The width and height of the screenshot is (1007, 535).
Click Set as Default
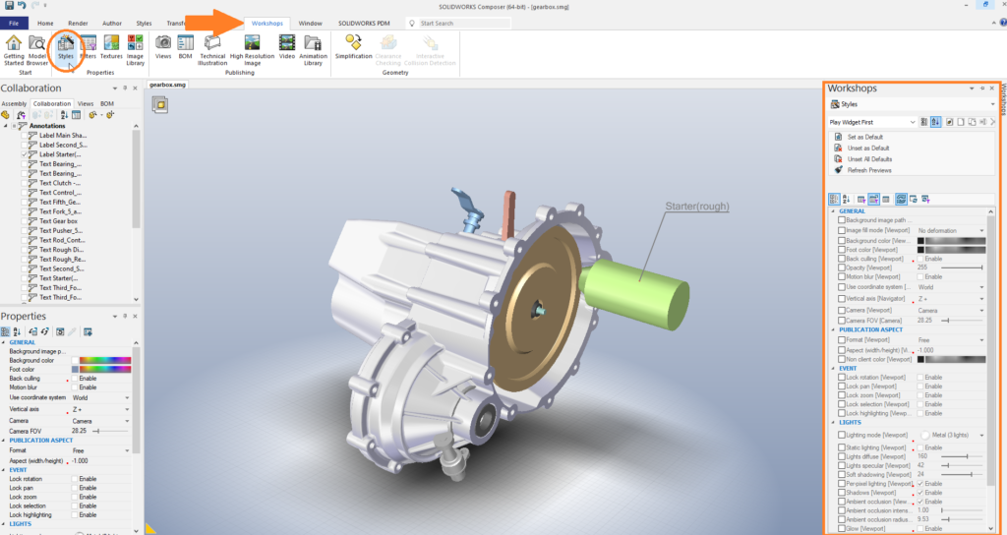pos(865,136)
